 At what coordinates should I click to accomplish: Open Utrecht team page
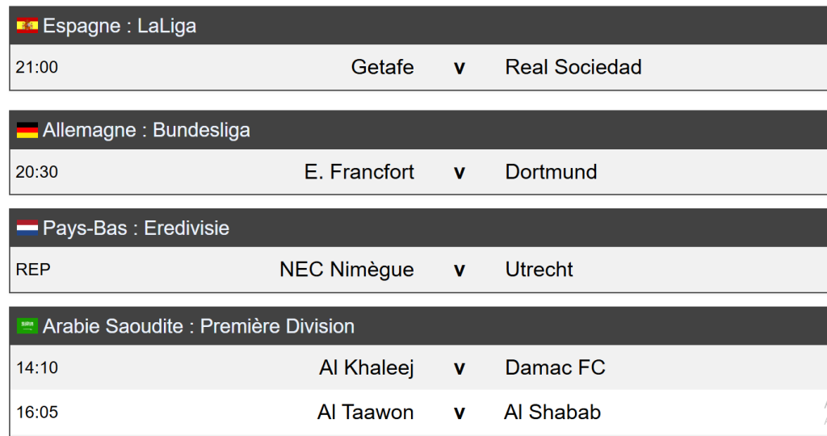click(x=539, y=270)
